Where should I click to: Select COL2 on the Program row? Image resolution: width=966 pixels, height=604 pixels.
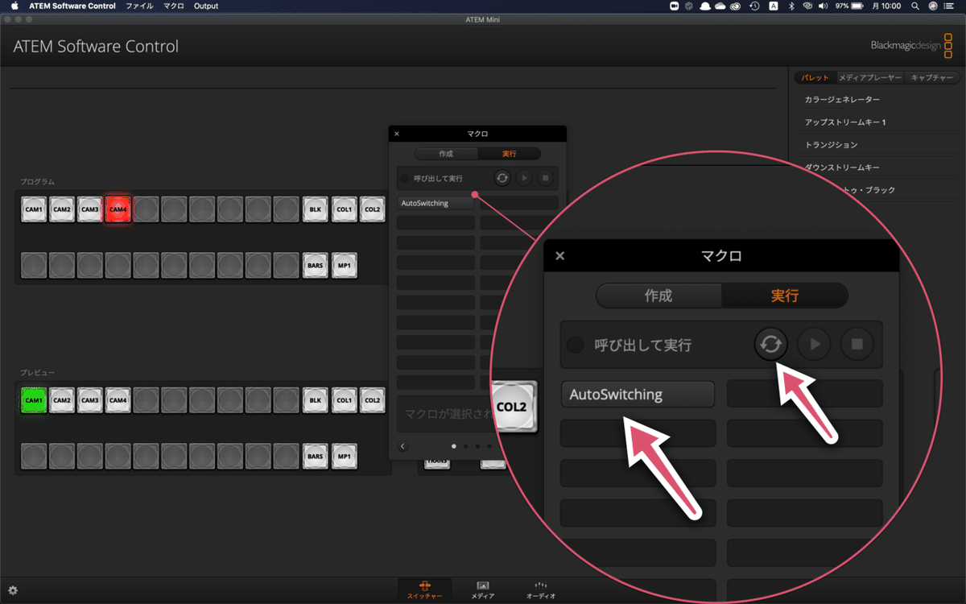pos(372,209)
